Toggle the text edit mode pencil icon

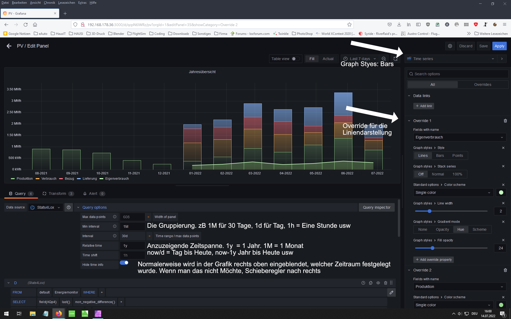(x=391, y=292)
